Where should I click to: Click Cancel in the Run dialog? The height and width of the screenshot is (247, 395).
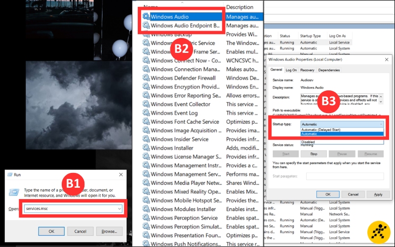80,231
